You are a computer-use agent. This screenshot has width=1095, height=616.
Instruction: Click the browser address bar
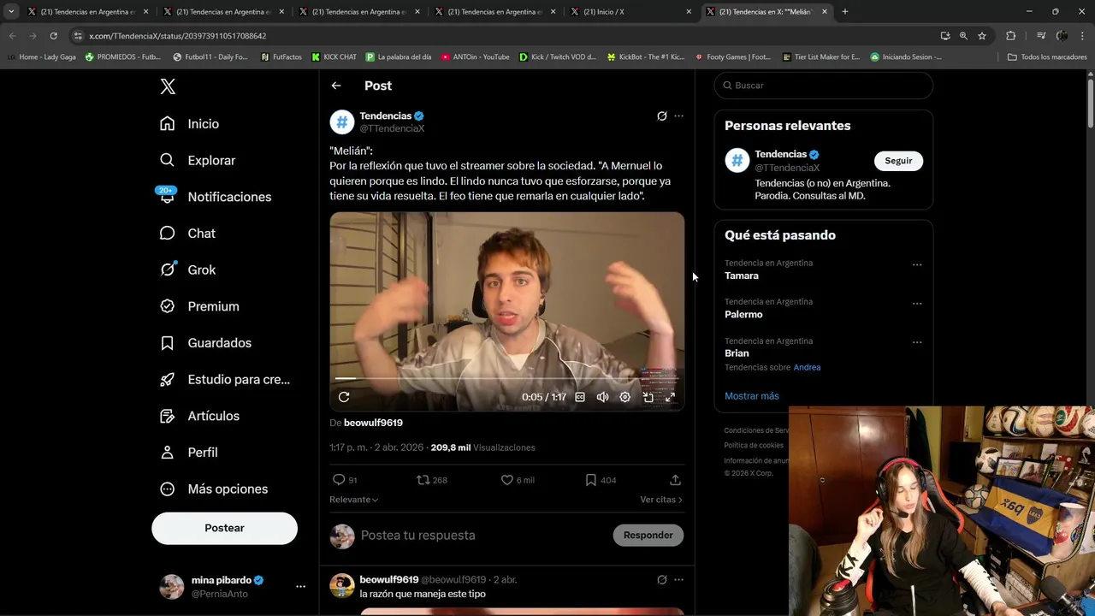coord(505,36)
